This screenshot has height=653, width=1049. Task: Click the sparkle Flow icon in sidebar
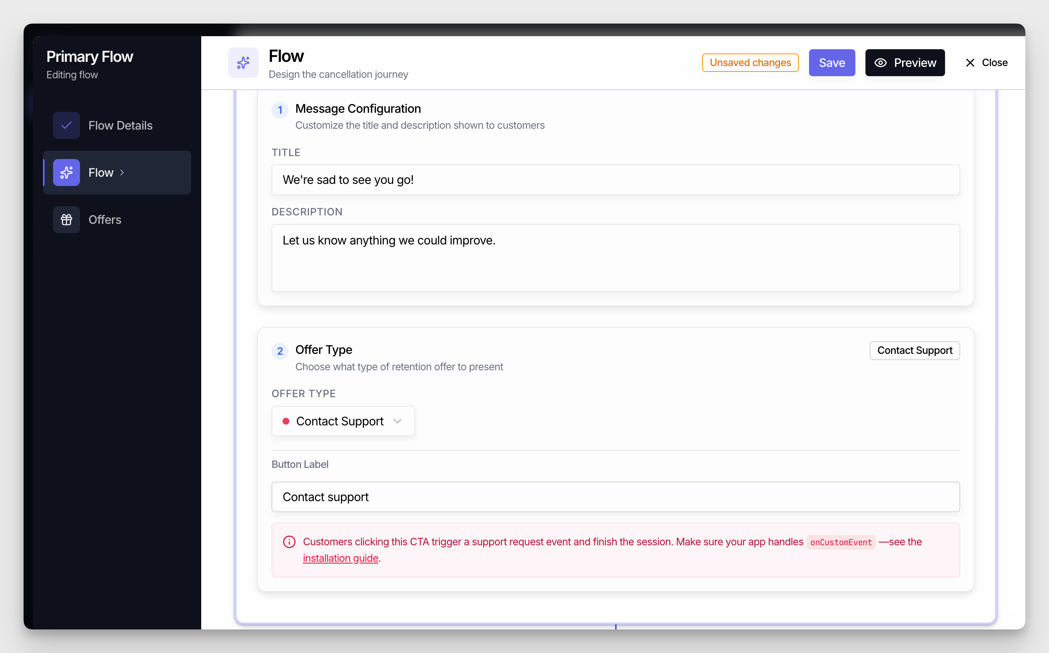66,173
